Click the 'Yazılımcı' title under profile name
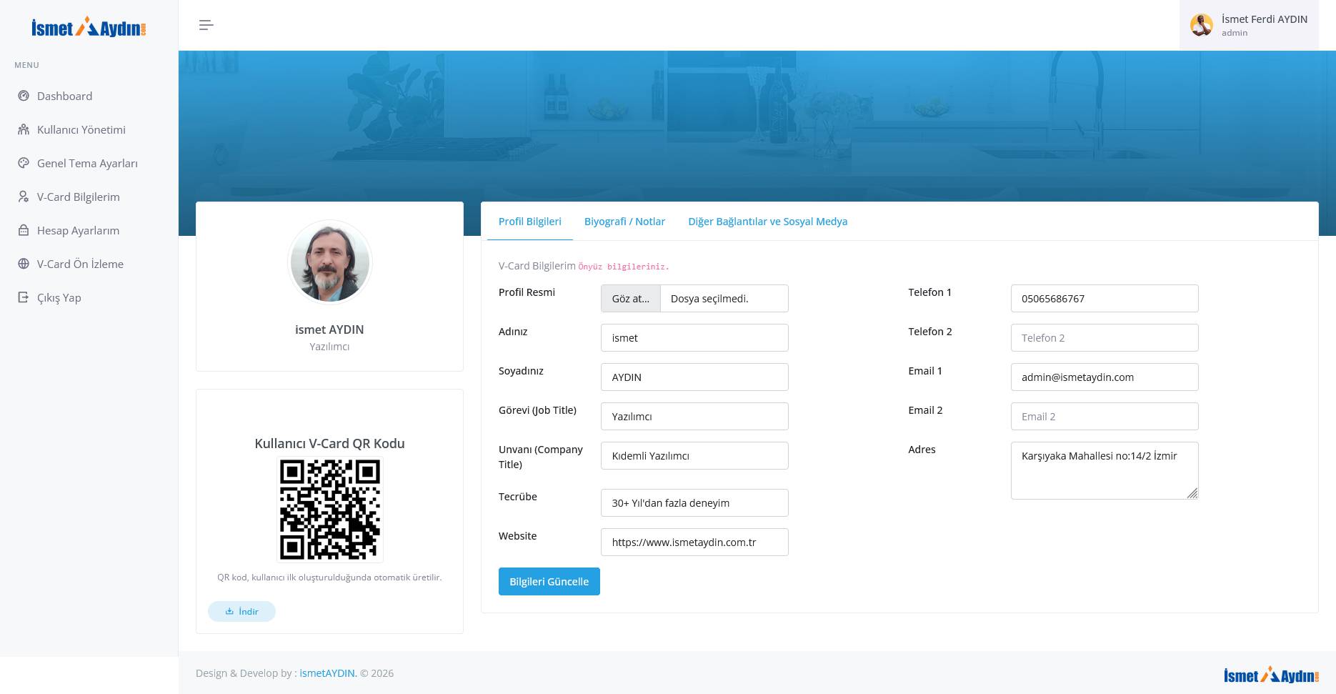Screen dimensions: 1336x694 pos(329,347)
